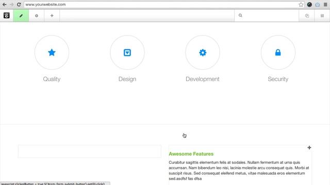Click the plus add content button
330x185 pixels.
[52, 15]
